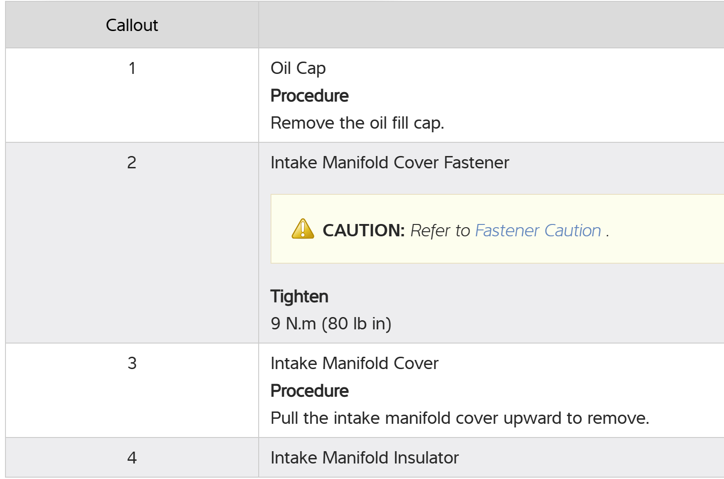Select callout number 2 cell
Image resolution: width=724 pixels, height=479 pixels.
pos(132,163)
